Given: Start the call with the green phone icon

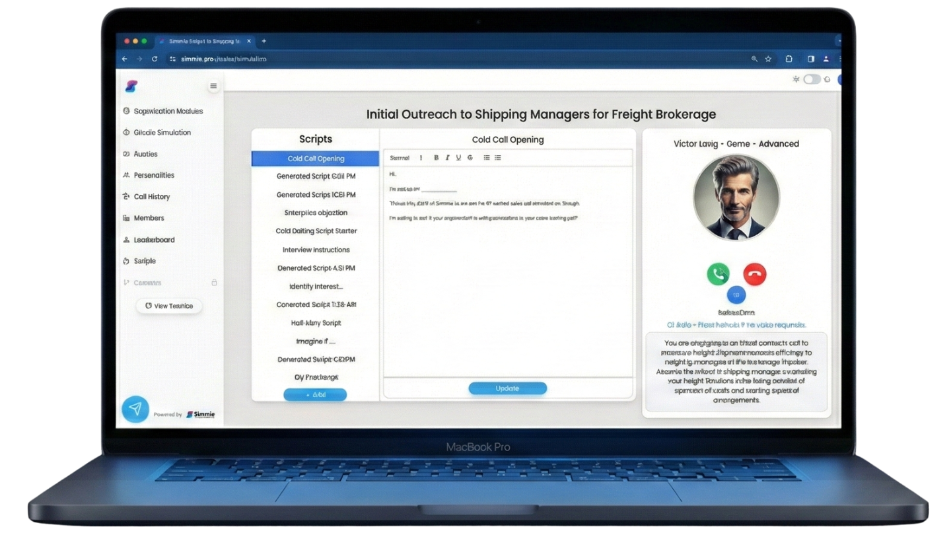Looking at the screenshot, I should coord(718,274).
